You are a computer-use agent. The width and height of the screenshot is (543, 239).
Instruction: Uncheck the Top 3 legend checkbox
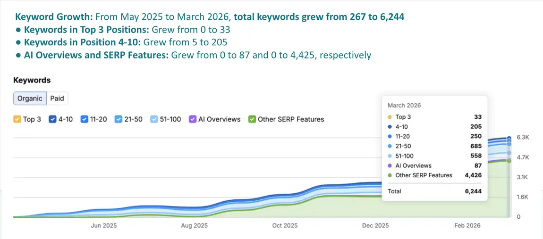[17, 119]
